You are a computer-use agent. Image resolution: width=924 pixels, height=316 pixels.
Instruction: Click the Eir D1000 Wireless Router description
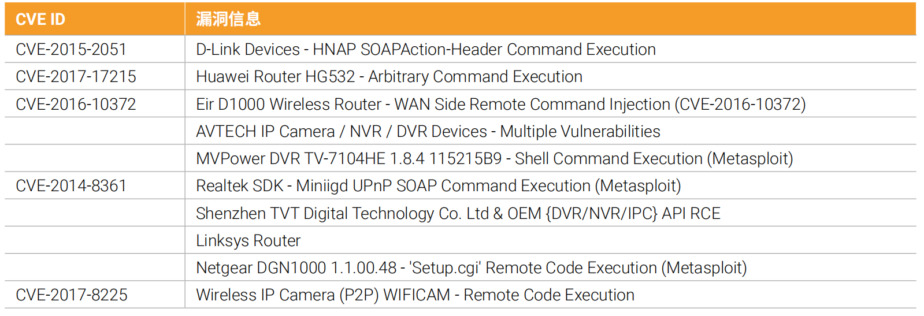pos(500,105)
